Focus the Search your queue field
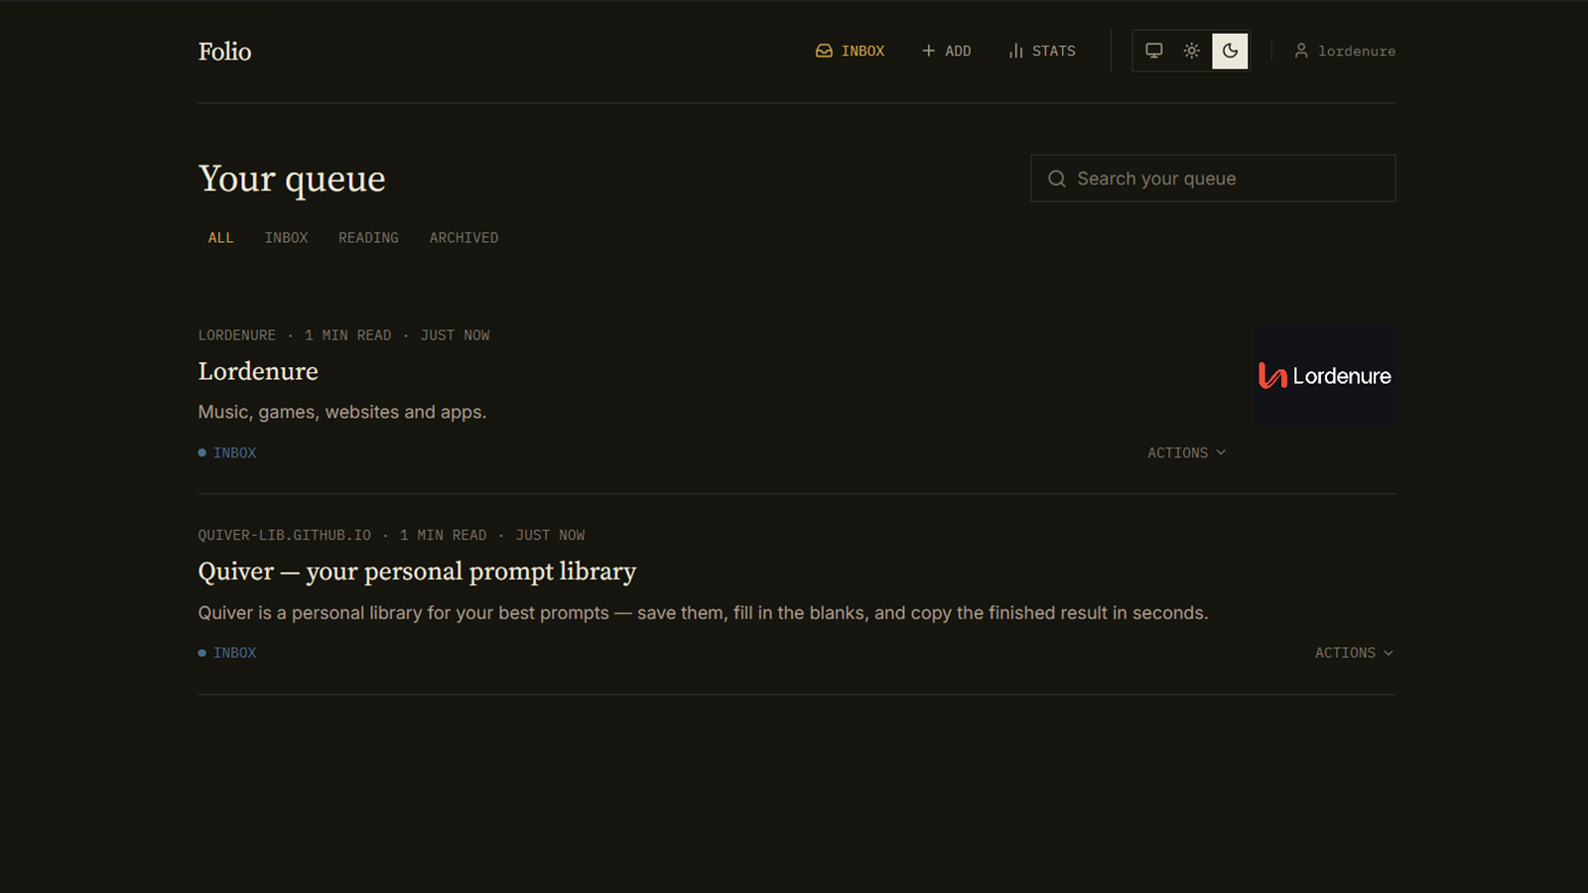 [1213, 179]
